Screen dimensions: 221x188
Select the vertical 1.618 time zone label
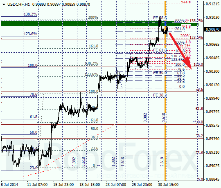[123, 162]
